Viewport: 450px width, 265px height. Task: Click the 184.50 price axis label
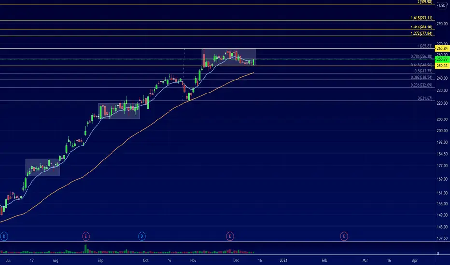(x=442, y=154)
